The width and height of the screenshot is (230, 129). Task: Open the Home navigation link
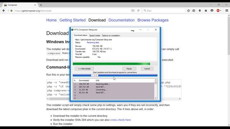(51, 20)
